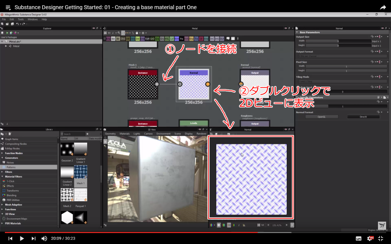Open the Tools menu

[21, 19]
